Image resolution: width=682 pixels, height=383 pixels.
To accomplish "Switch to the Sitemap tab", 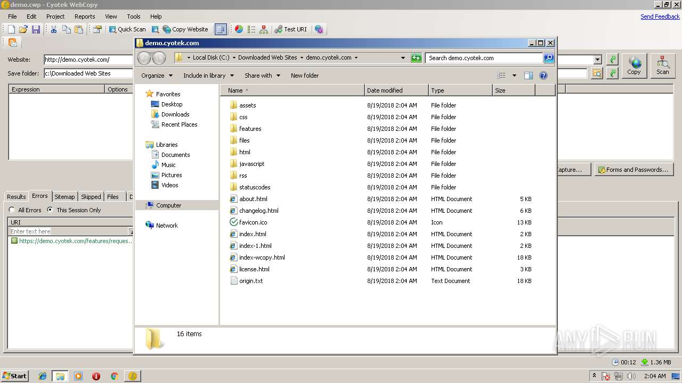I will tap(64, 197).
